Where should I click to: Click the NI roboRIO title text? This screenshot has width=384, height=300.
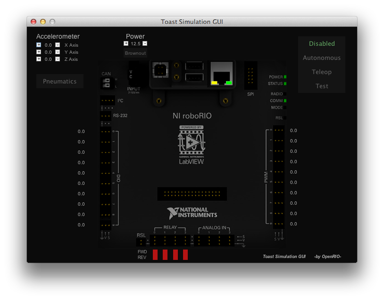pyautogui.click(x=192, y=116)
